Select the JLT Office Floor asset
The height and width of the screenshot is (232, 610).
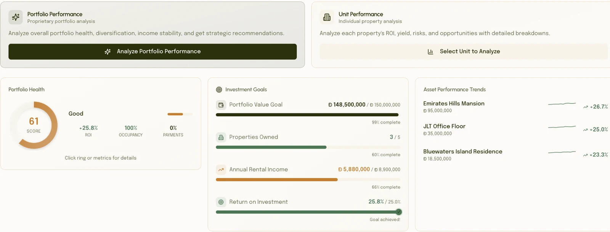pos(515,130)
